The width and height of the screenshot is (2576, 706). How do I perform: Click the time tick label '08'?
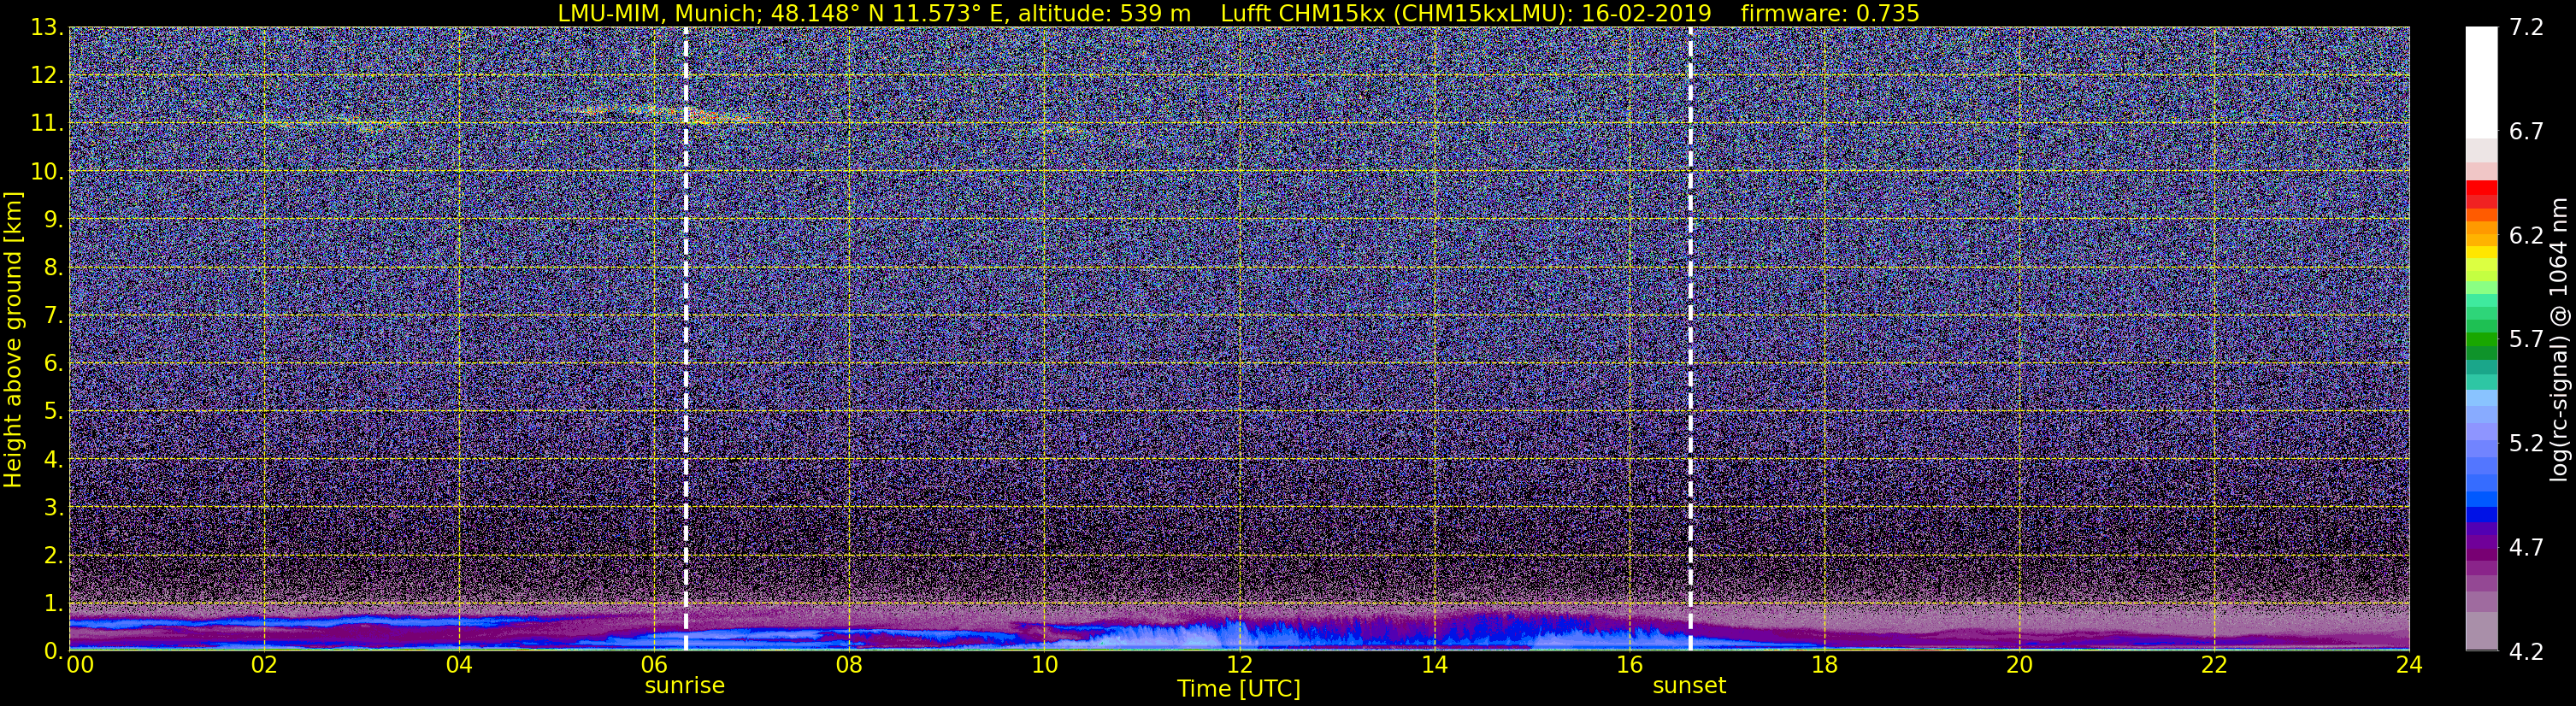pos(849,665)
